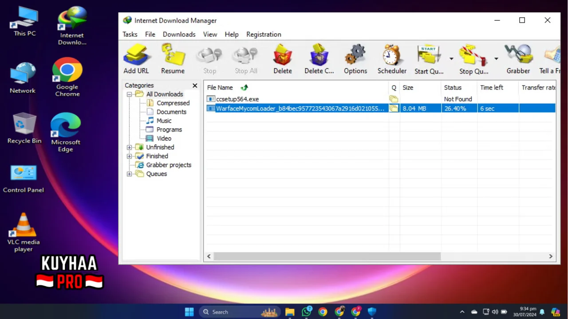Click the Stop All toolbar icon

click(x=246, y=59)
